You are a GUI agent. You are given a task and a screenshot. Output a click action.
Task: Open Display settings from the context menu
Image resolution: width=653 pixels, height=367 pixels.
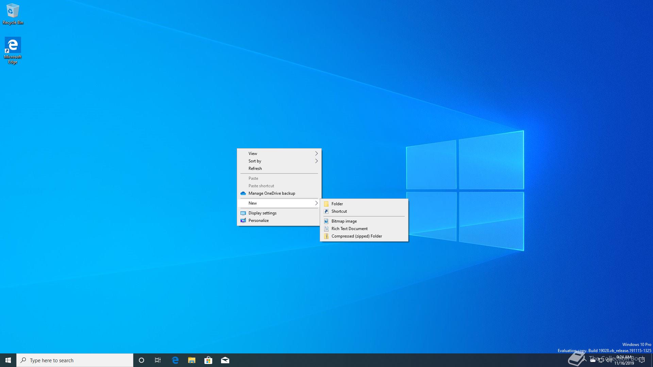point(262,213)
